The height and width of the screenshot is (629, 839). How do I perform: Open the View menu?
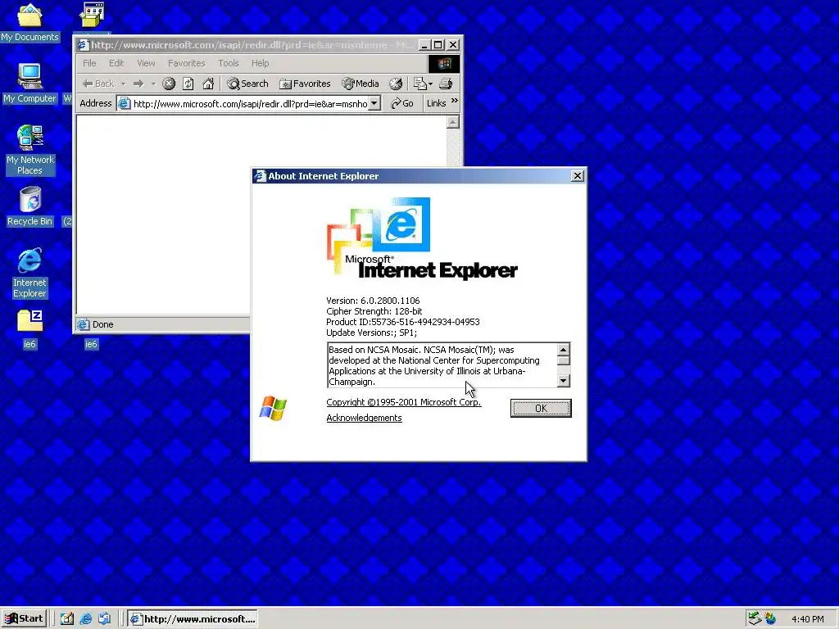coord(146,63)
